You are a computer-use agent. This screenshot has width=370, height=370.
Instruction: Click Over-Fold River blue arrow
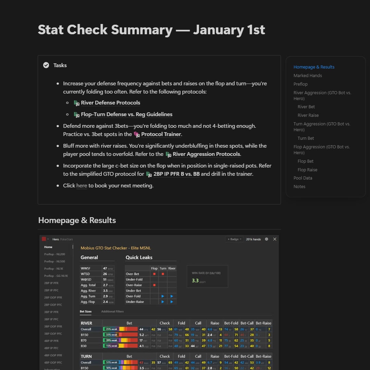[172, 296]
